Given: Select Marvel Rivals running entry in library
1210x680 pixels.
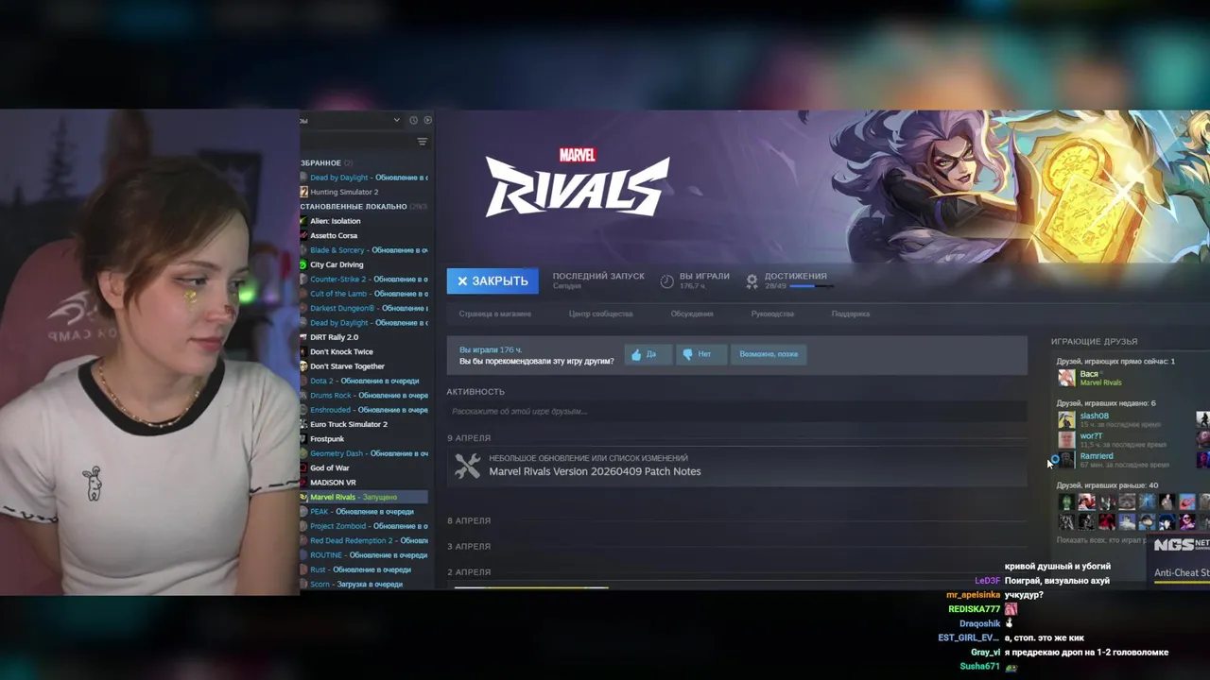Looking at the screenshot, I should coord(364,497).
